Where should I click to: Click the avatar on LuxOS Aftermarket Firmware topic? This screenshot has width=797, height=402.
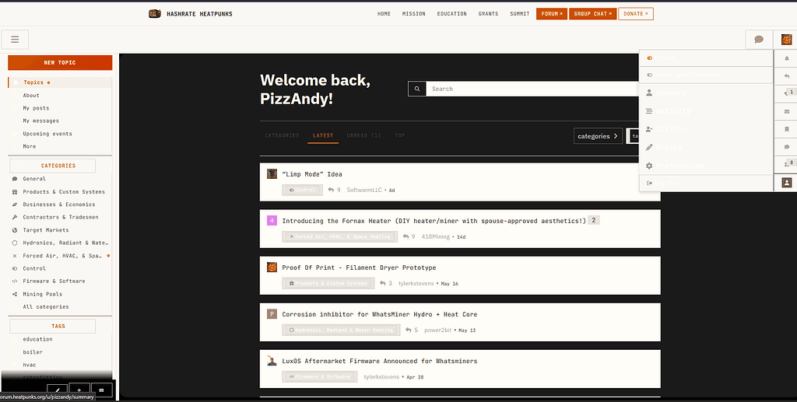tap(272, 360)
